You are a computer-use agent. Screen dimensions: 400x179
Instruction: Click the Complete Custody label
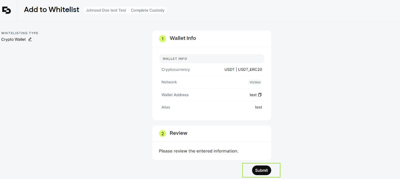[x=148, y=10]
